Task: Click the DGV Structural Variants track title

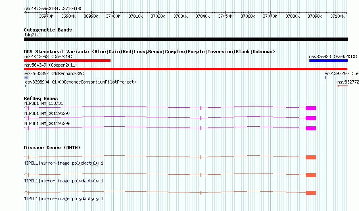Action: (x=150, y=52)
